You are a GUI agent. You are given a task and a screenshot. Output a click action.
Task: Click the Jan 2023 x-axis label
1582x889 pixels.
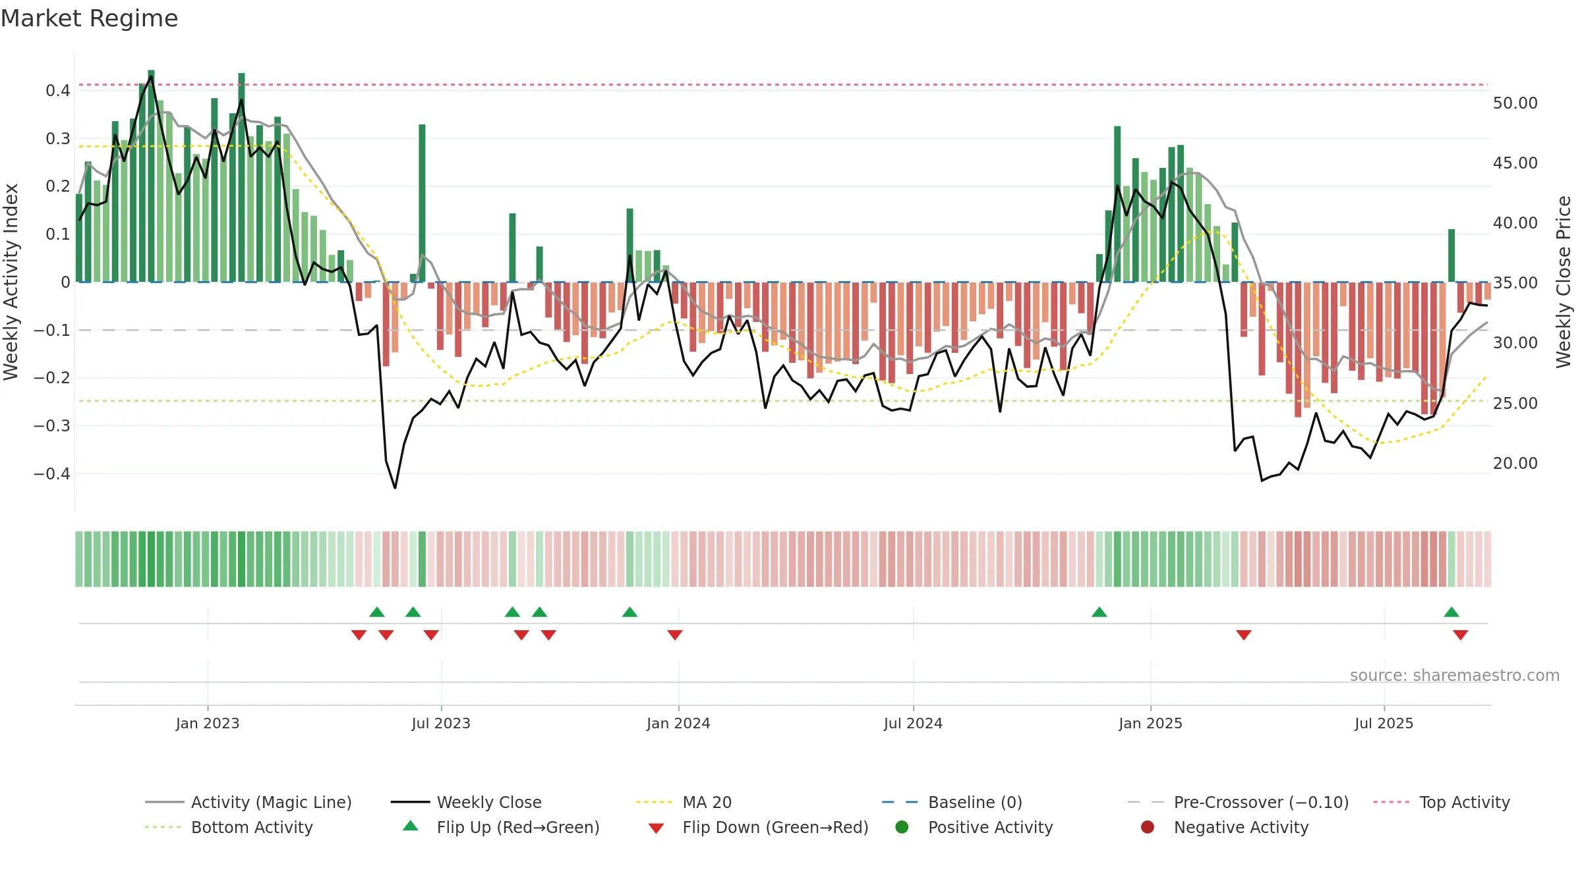(x=208, y=723)
